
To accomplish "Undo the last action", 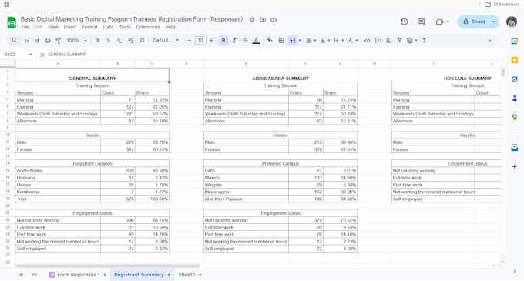I will tap(26, 40).
